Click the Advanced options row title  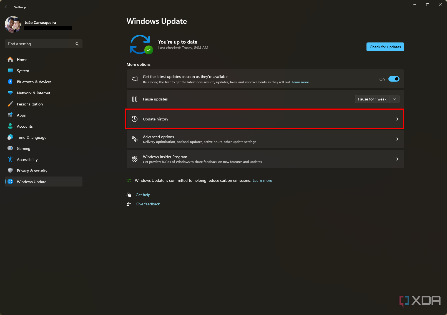(x=158, y=137)
